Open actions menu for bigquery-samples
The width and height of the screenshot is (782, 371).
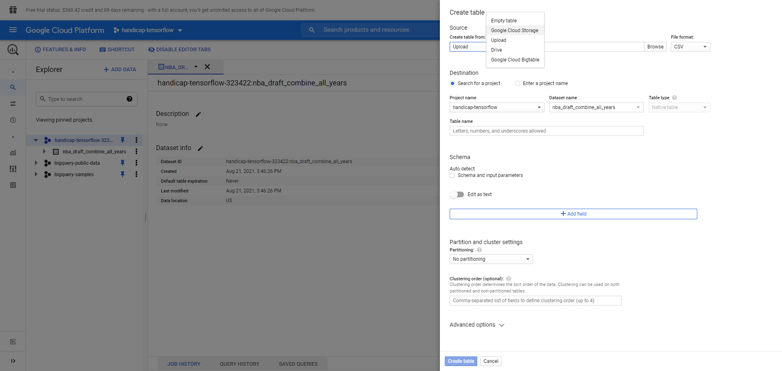136,174
